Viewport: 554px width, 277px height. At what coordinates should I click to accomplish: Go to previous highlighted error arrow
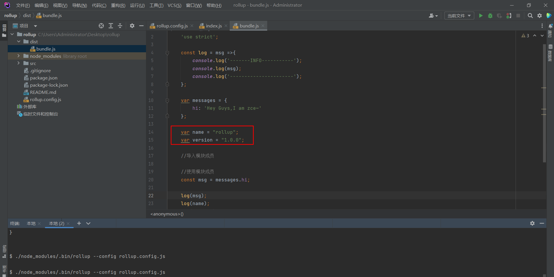(x=535, y=36)
